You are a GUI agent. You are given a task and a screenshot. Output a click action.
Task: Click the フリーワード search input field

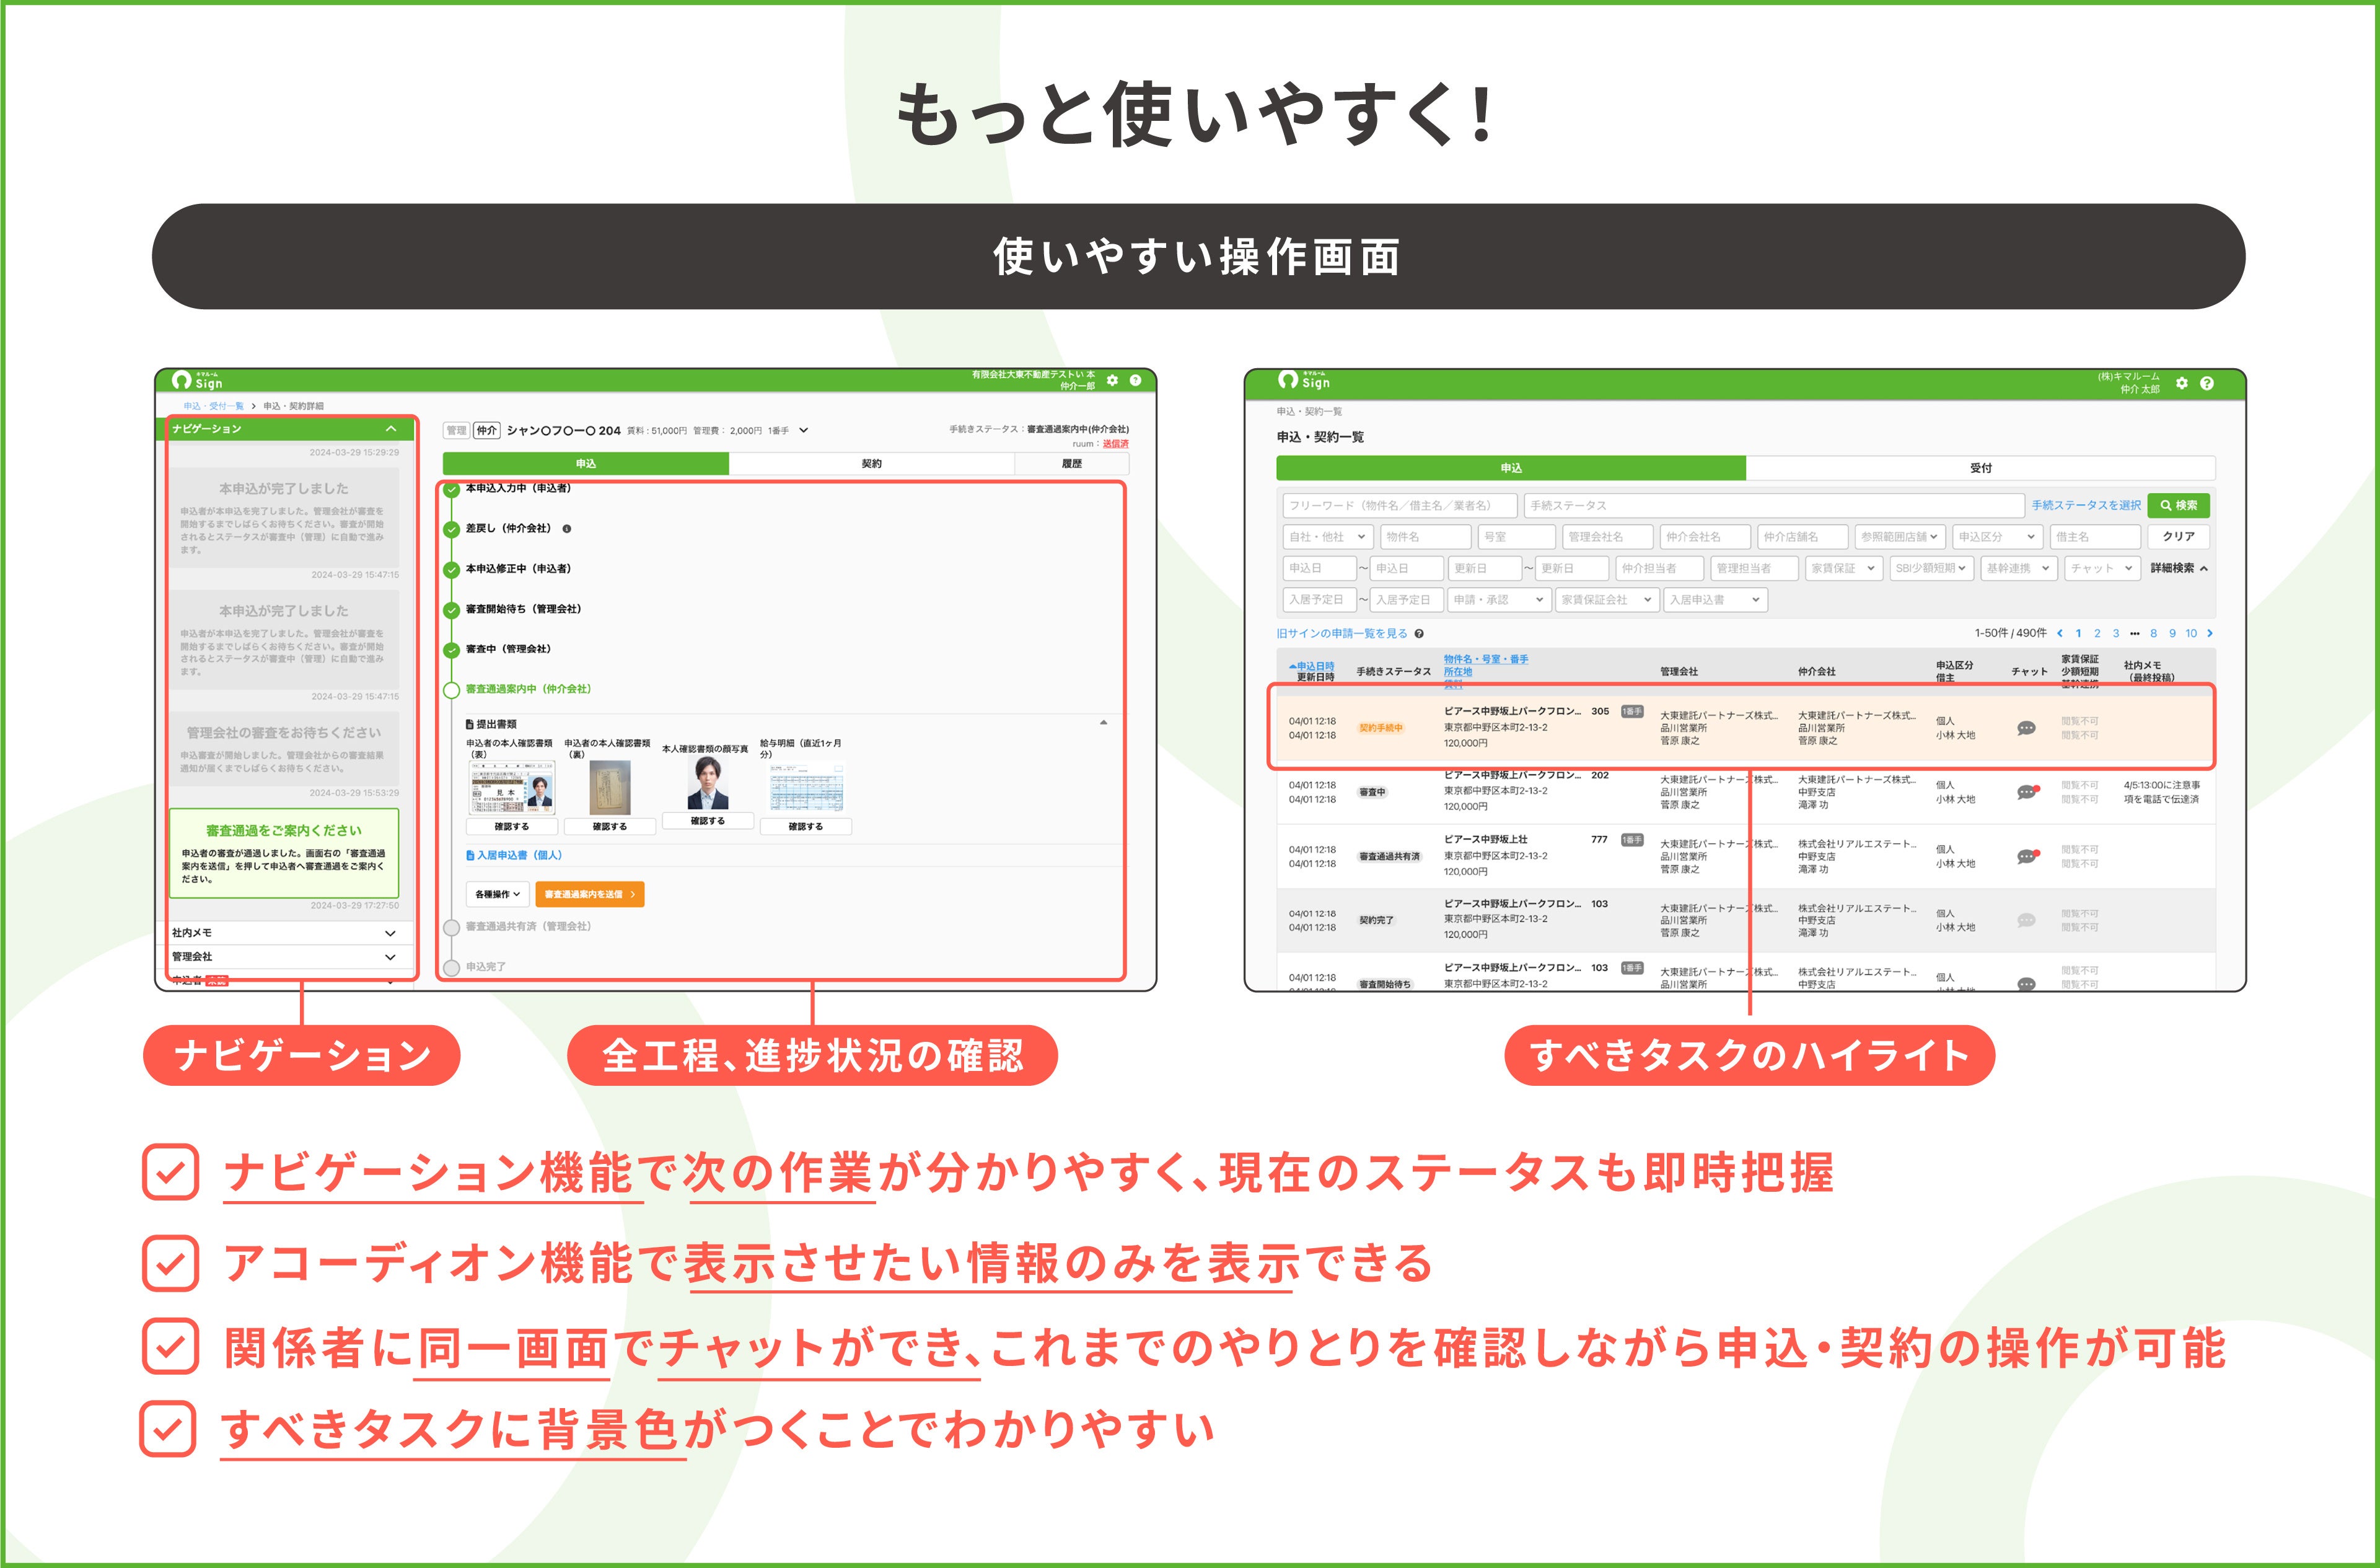pyautogui.click(x=1399, y=505)
